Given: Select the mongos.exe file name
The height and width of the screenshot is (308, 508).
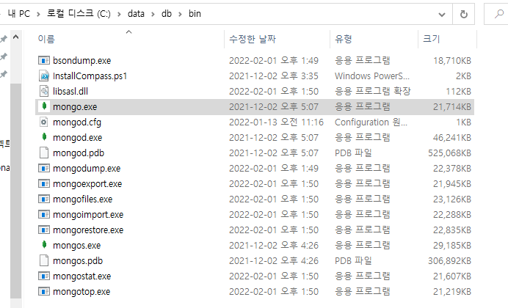Looking at the screenshot, I should [x=77, y=246].
